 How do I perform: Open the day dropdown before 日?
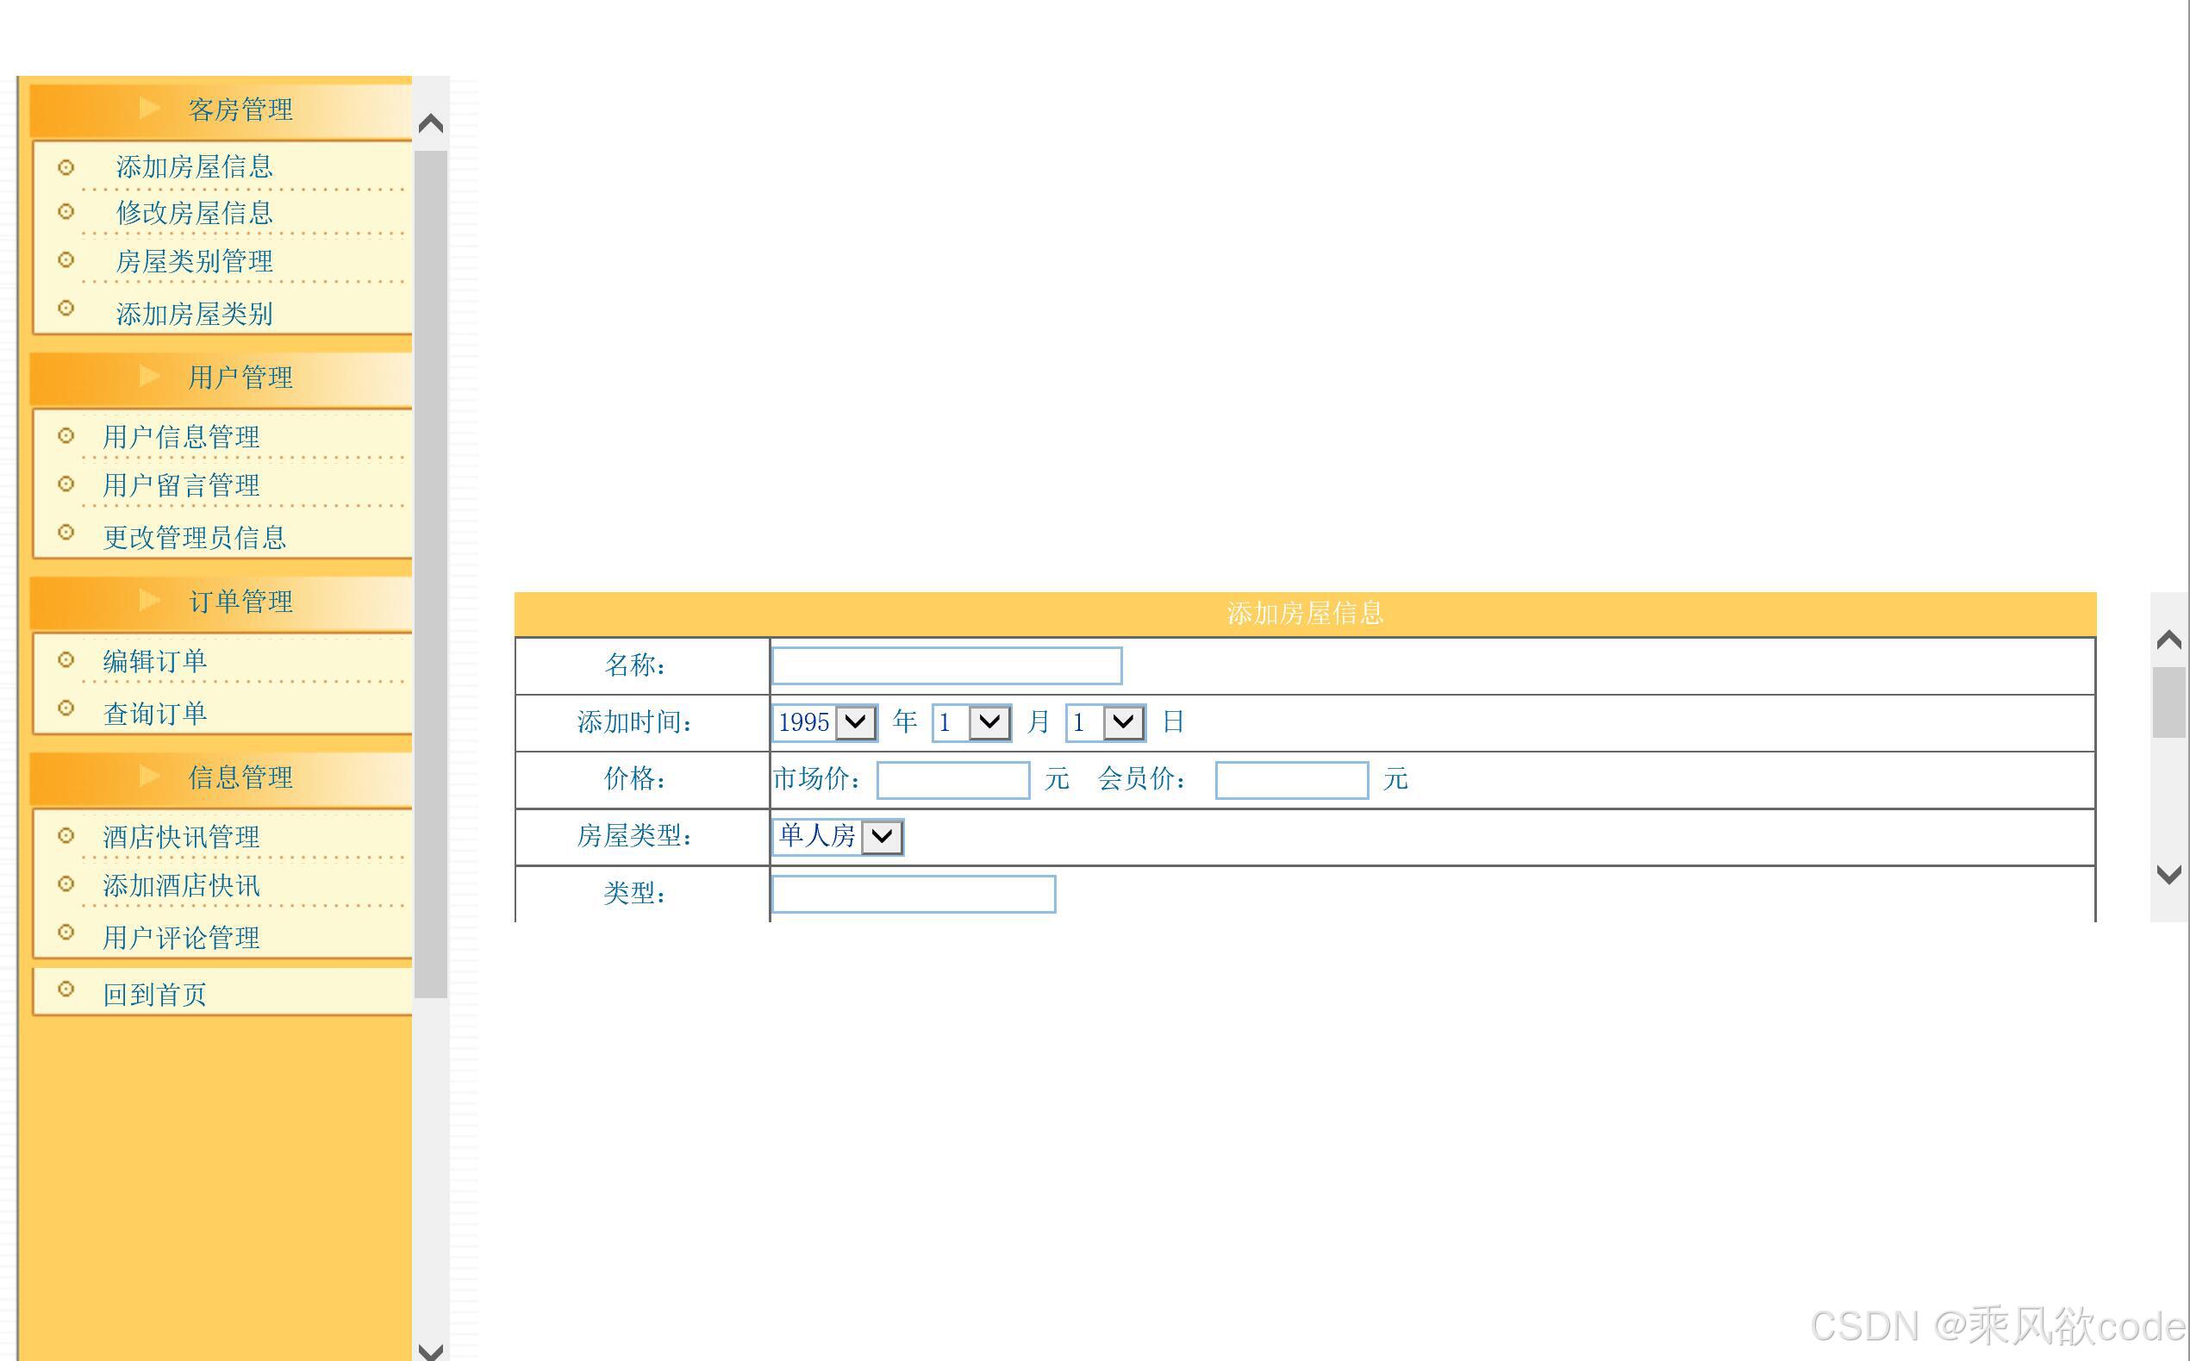(1104, 723)
